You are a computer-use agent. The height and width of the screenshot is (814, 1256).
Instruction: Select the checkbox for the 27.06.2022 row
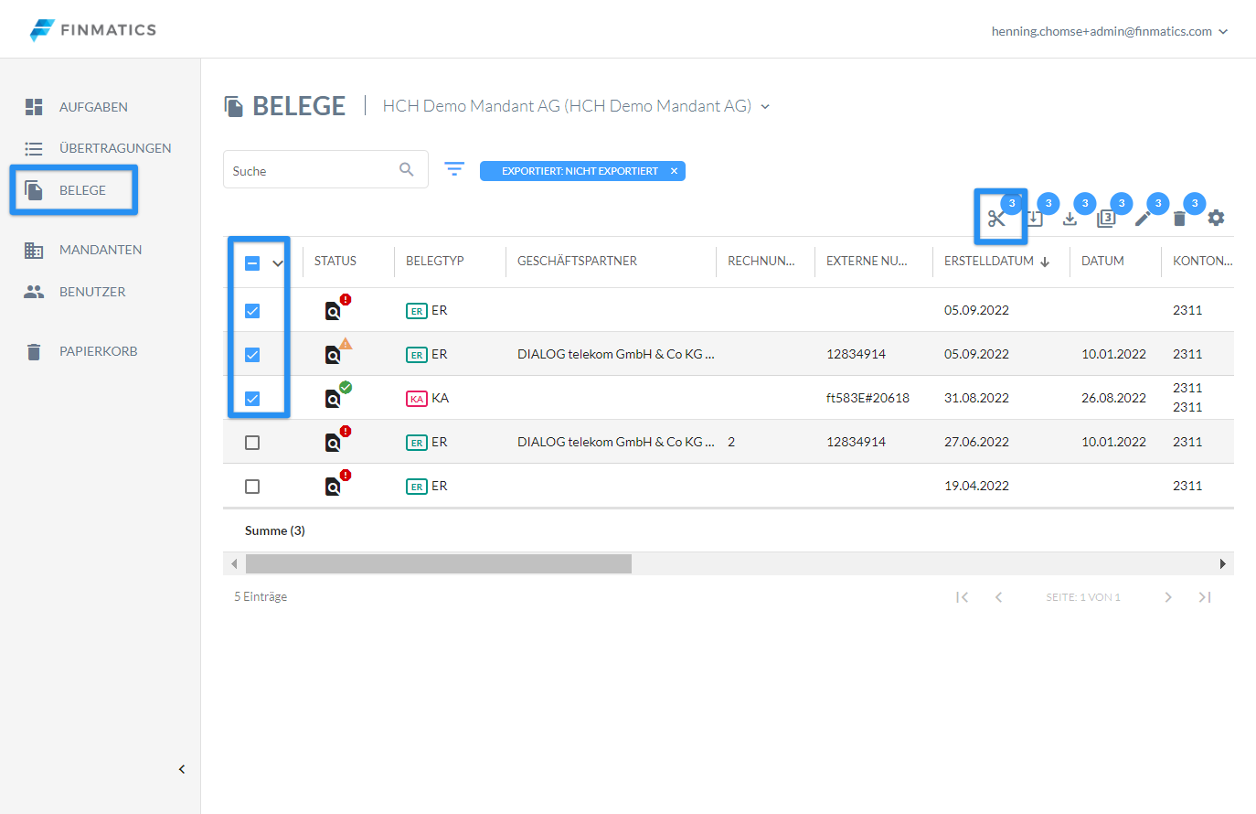coord(252,443)
